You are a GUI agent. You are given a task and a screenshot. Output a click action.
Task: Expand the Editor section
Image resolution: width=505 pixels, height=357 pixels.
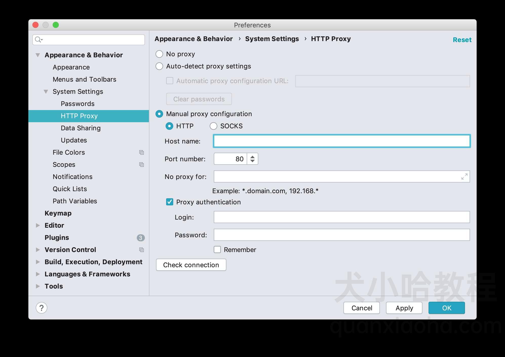point(38,225)
